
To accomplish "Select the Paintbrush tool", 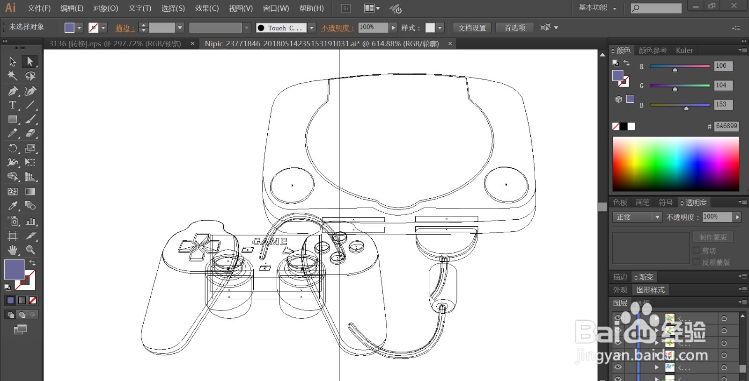I will pos(30,119).
